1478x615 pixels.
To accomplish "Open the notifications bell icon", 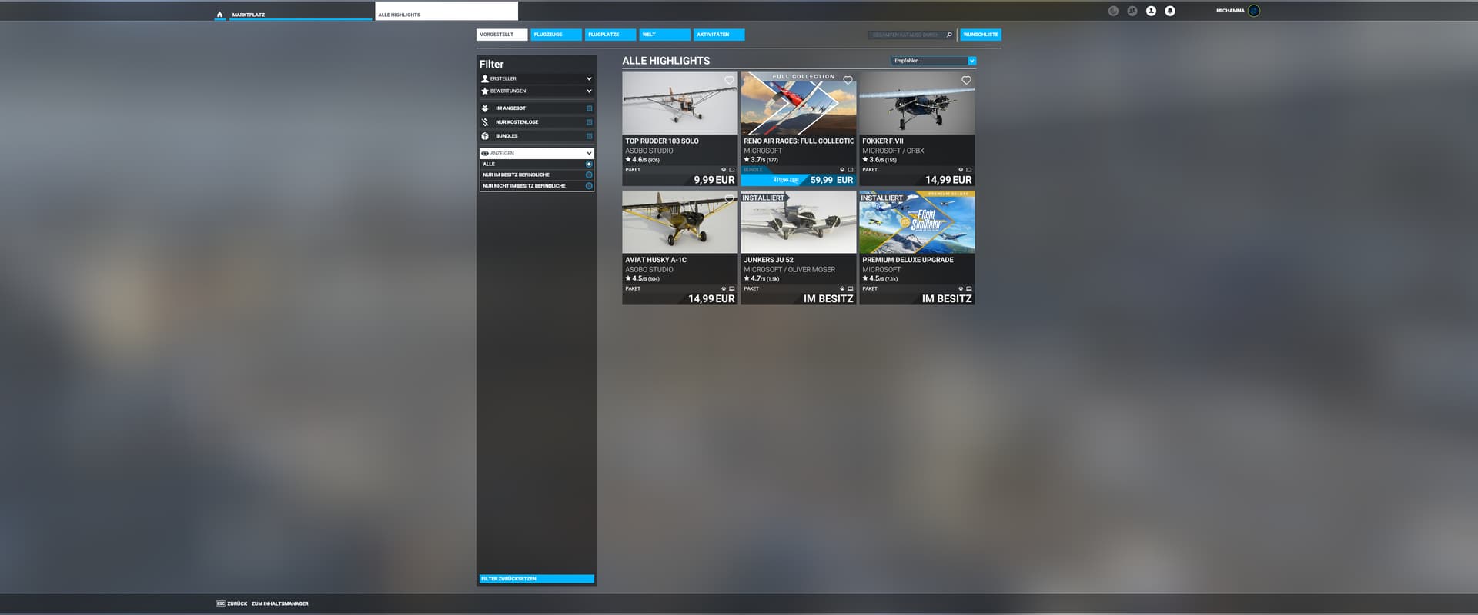I will pyautogui.click(x=1170, y=11).
